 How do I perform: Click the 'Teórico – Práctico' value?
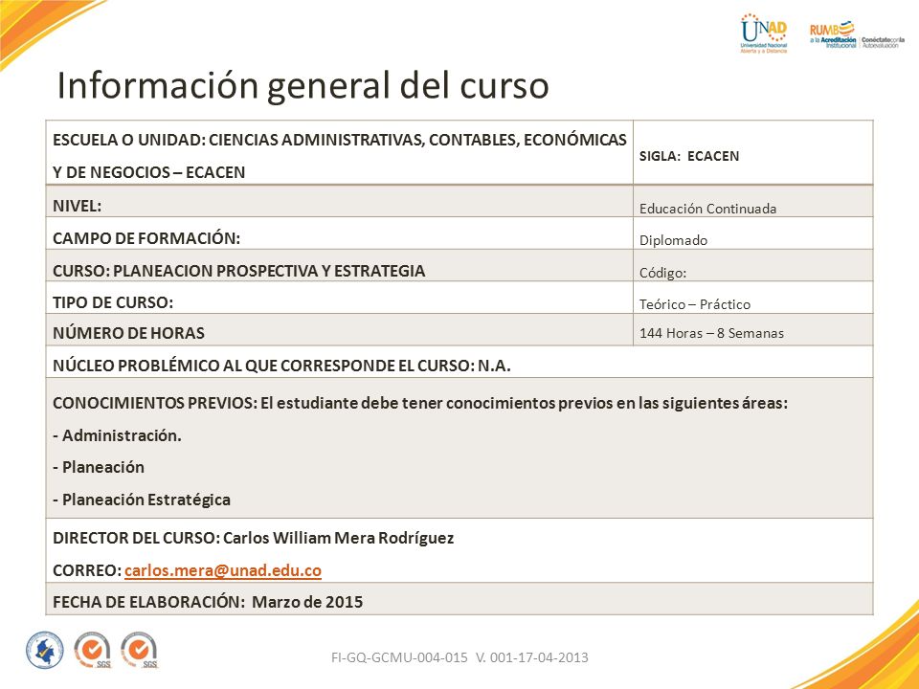[695, 304]
